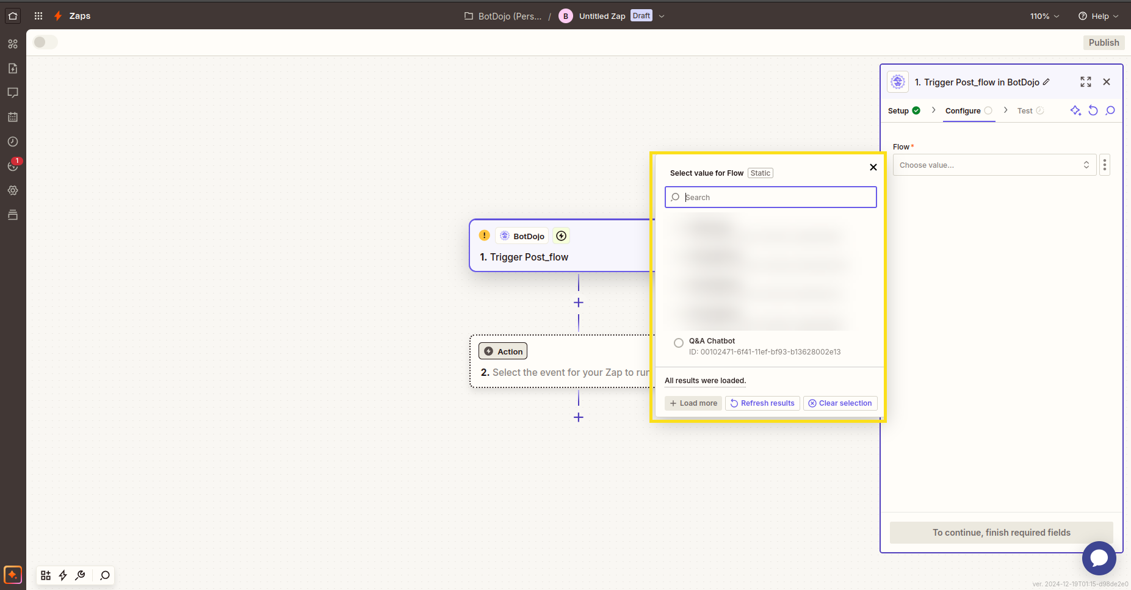Viewport: 1131px width, 590px height.
Task: Click the lightning bolt in bottom toolbar
Action: (63, 575)
